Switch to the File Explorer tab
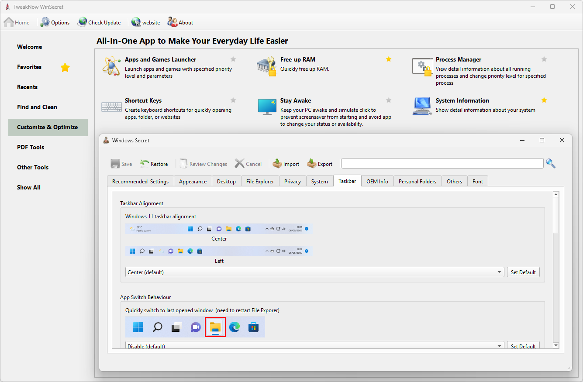 [x=260, y=181]
